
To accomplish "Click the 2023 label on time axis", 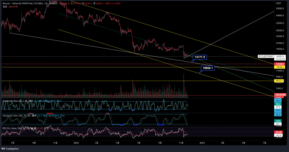I will click(202, 143).
